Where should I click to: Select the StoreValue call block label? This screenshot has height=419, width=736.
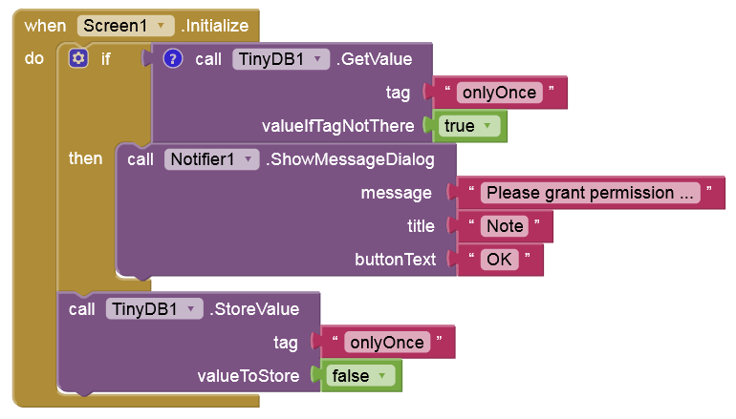click(x=254, y=309)
